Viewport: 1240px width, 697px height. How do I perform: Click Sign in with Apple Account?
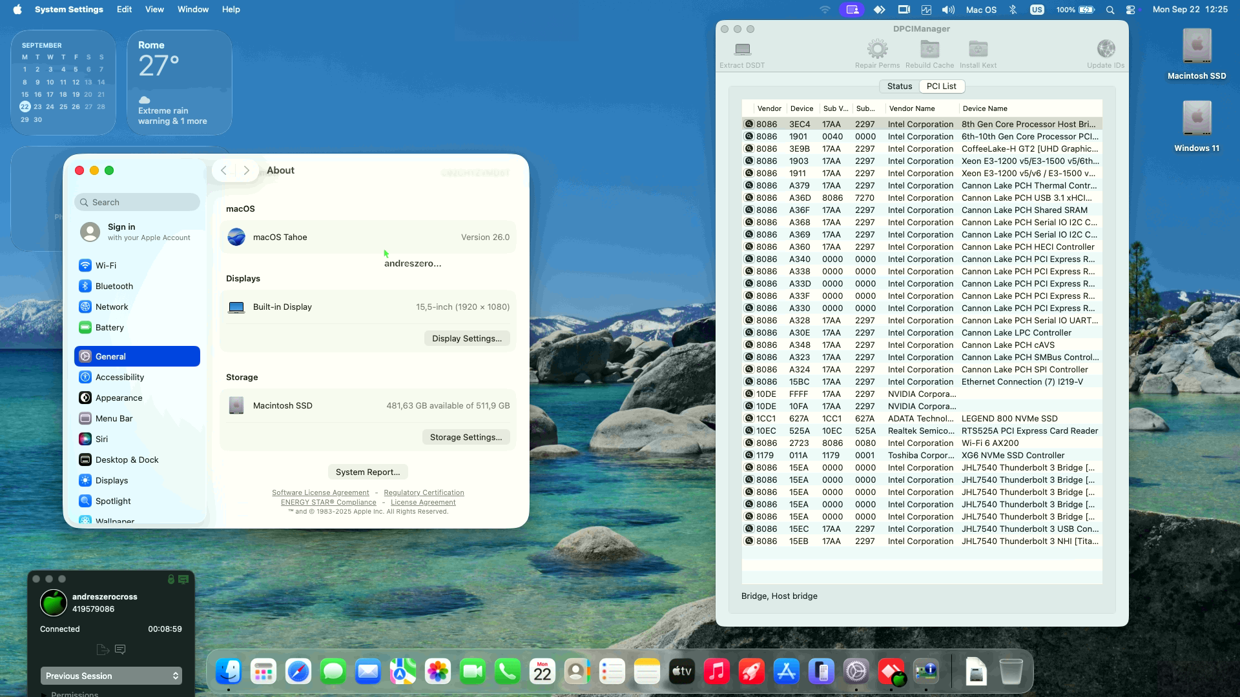pos(137,232)
